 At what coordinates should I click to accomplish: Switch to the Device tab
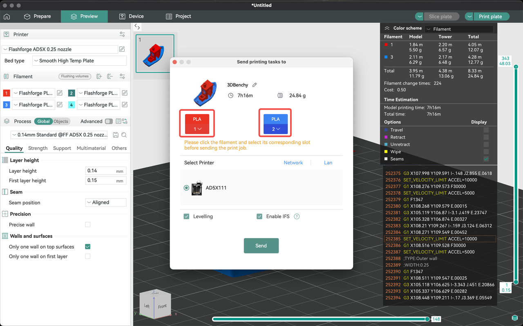click(131, 16)
